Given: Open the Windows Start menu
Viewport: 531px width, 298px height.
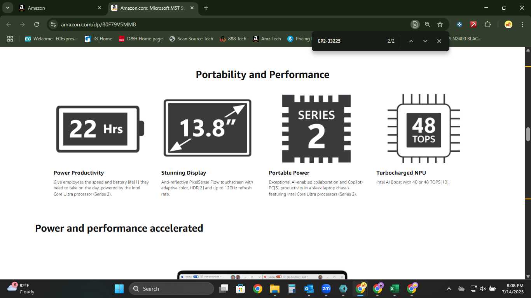Looking at the screenshot, I should click(x=119, y=289).
